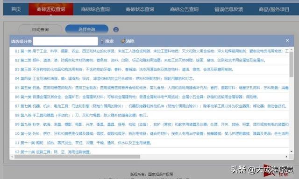Select category 11 第十一类 照明 row

149,143
